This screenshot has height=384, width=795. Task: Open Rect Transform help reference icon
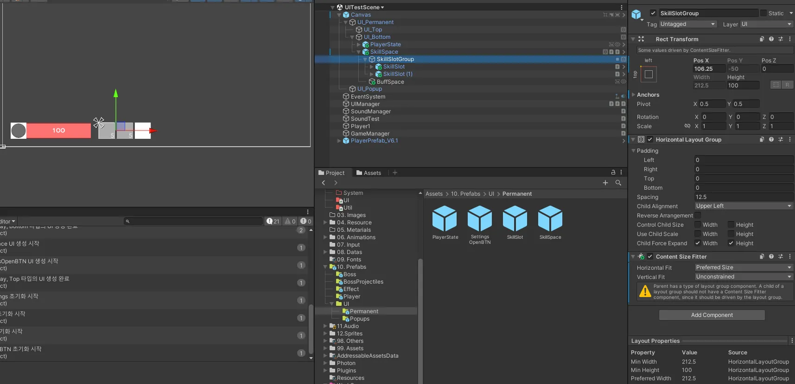pos(771,39)
